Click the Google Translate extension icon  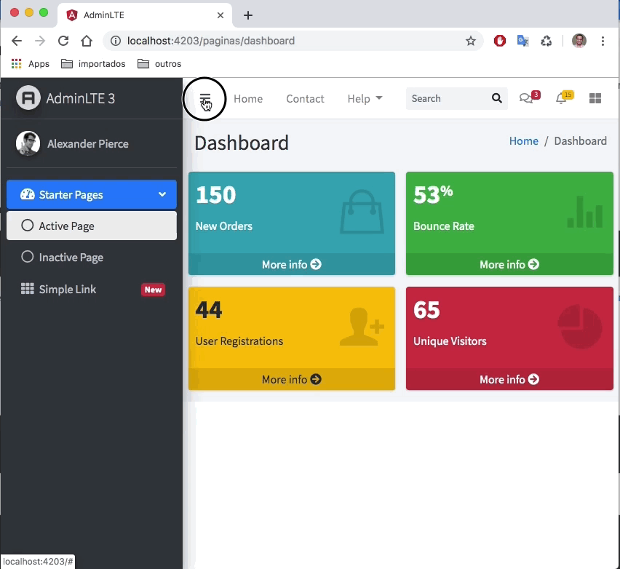[523, 41]
